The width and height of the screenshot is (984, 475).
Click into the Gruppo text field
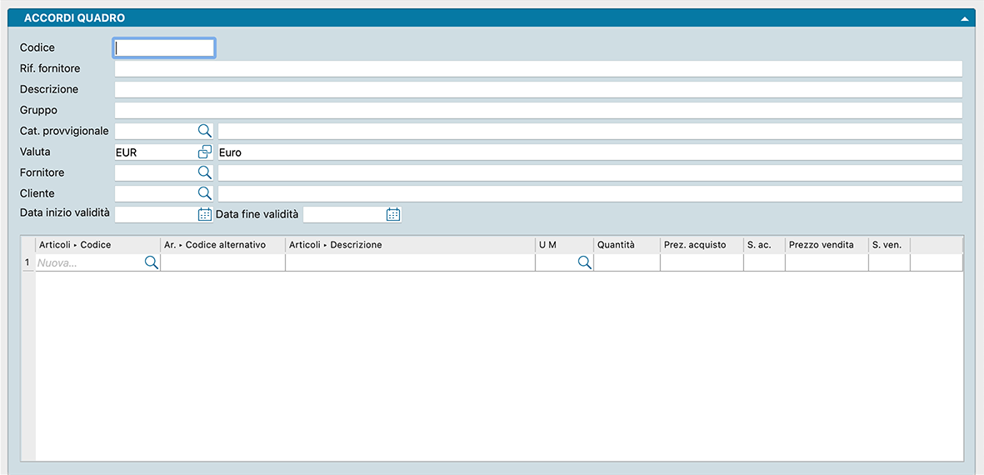click(x=537, y=111)
